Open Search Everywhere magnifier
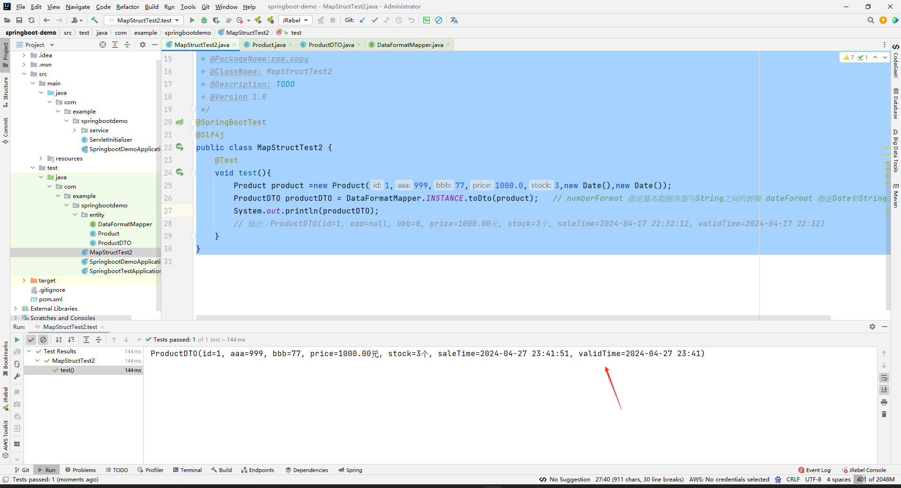 pos(871,20)
